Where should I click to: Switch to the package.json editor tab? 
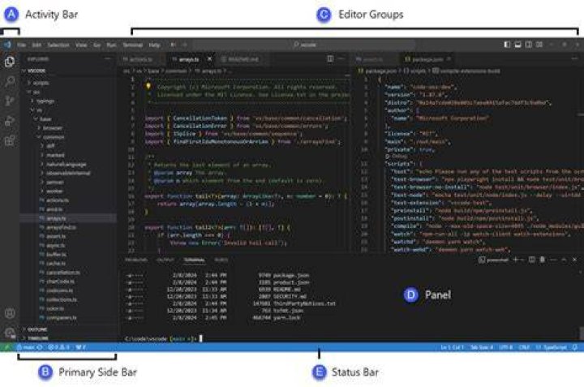[427, 59]
